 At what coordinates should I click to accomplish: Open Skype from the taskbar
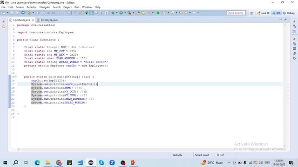pyautogui.click(x=102, y=163)
